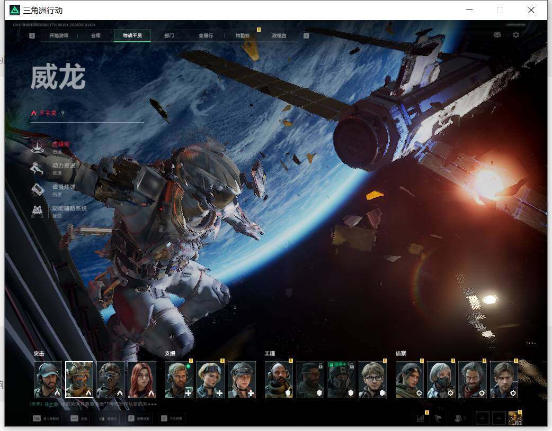Click the 工程 class label
Screen dimensions: 552x431
click(x=270, y=354)
